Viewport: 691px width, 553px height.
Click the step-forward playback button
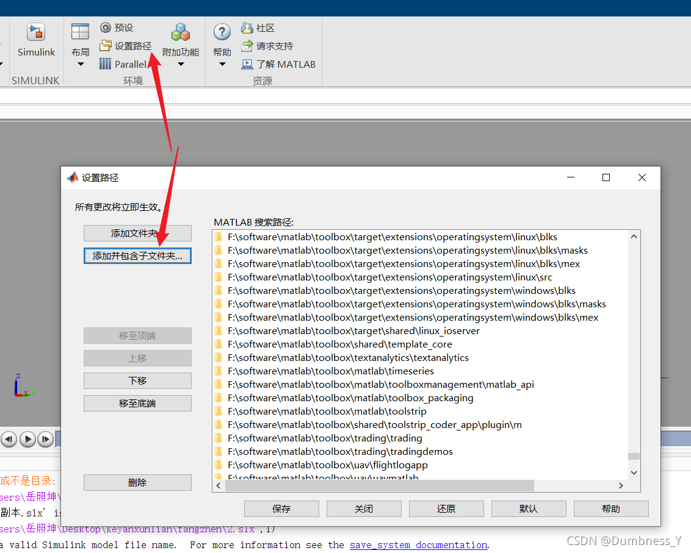(45, 440)
